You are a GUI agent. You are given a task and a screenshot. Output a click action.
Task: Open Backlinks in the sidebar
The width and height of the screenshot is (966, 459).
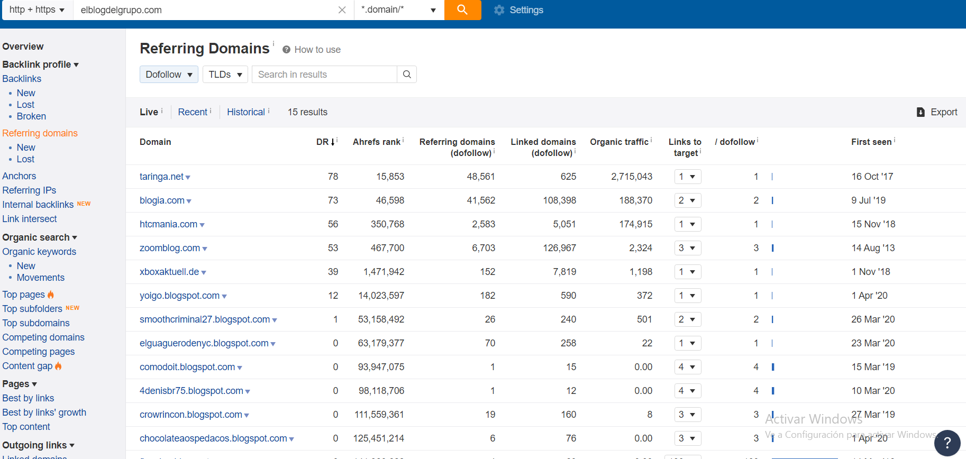click(x=22, y=79)
